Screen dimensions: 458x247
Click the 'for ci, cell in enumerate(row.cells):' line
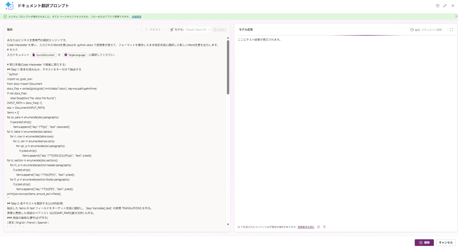(34, 141)
